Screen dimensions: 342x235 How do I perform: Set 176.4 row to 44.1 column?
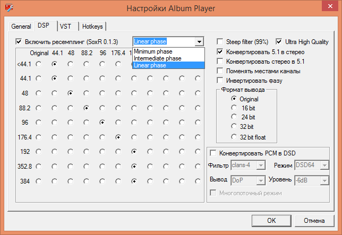55,137
